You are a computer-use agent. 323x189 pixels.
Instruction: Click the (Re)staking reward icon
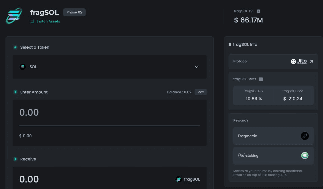click(305, 156)
